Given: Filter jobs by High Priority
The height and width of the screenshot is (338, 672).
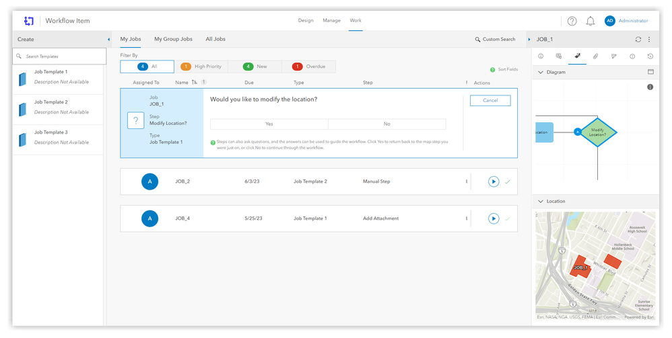Looking at the screenshot, I should click(x=201, y=67).
